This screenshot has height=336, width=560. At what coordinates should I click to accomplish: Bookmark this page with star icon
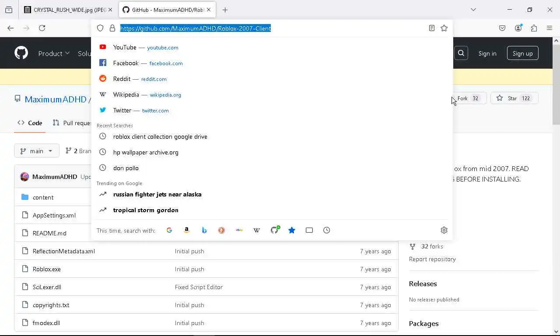444,28
